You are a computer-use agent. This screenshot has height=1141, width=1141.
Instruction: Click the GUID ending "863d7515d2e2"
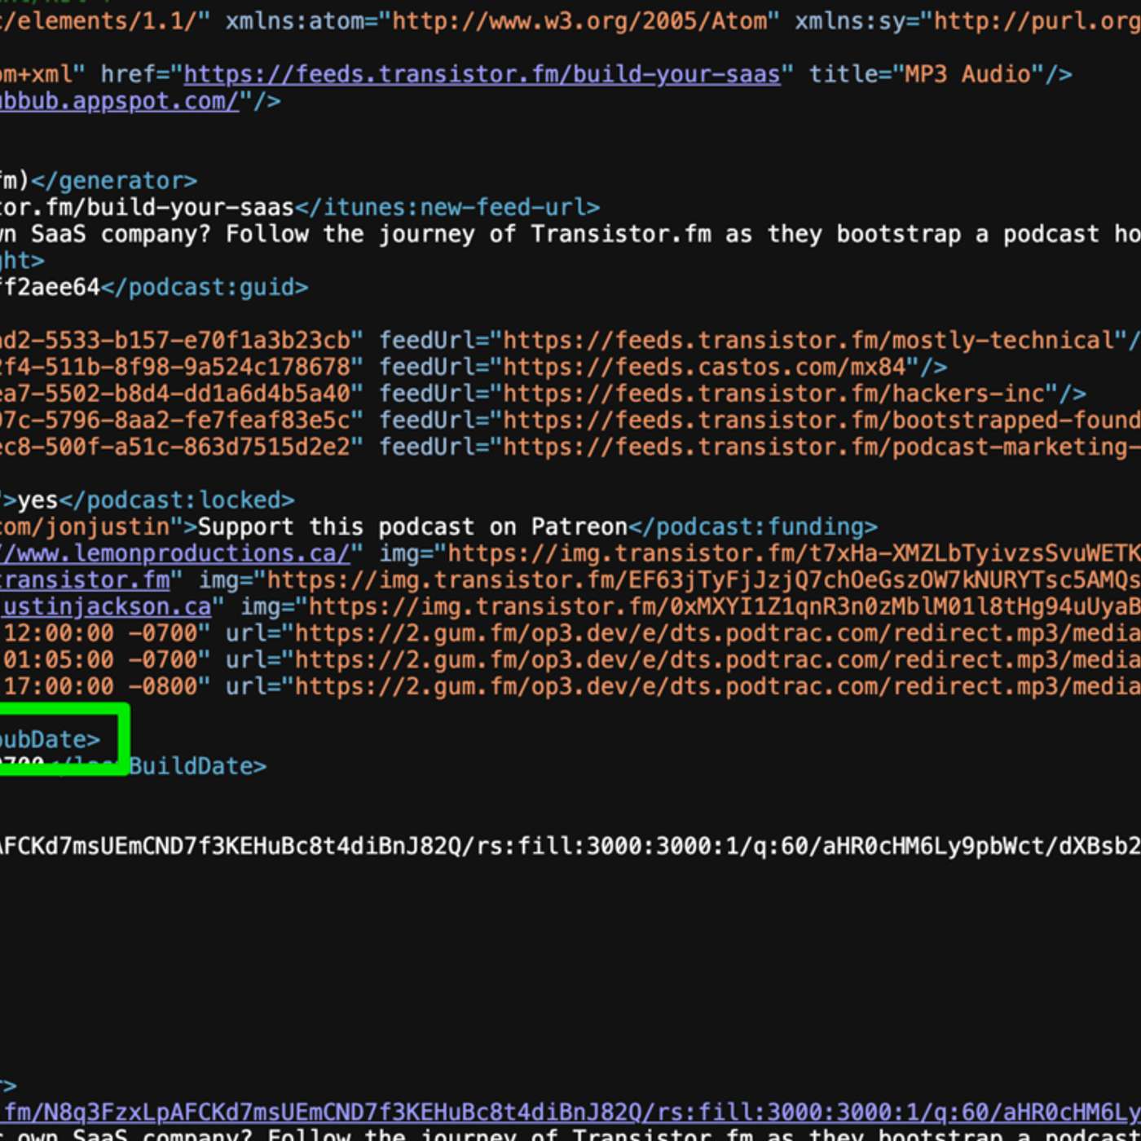(x=175, y=447)
